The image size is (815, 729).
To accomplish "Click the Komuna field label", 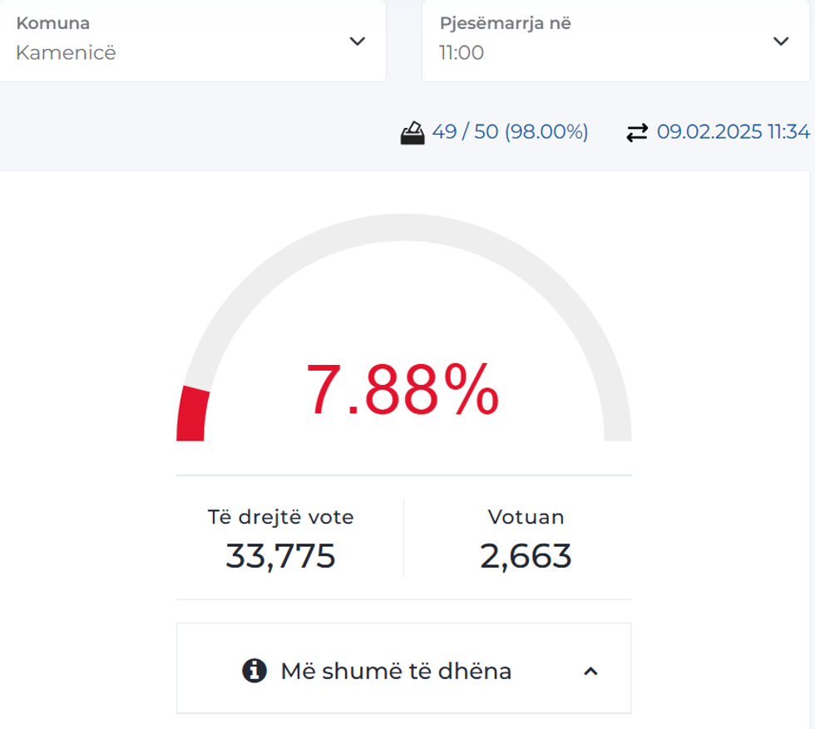I will tap(53, 23).
